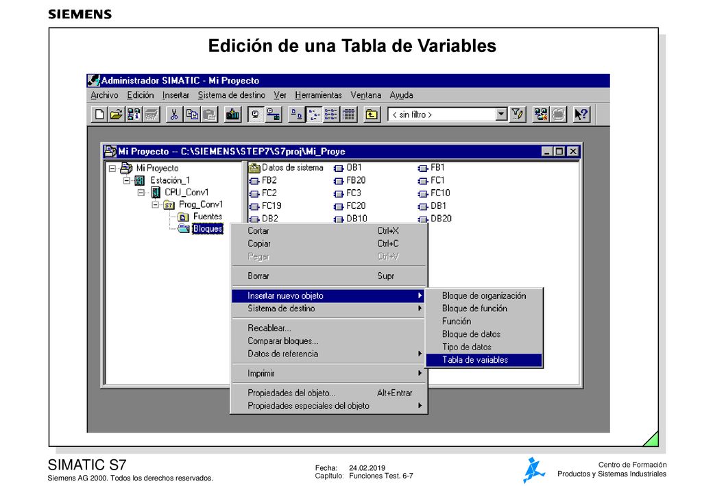The image size is (702, 486).
Task: Choose Bloque de datos in submenu
Action: (484, 335)
